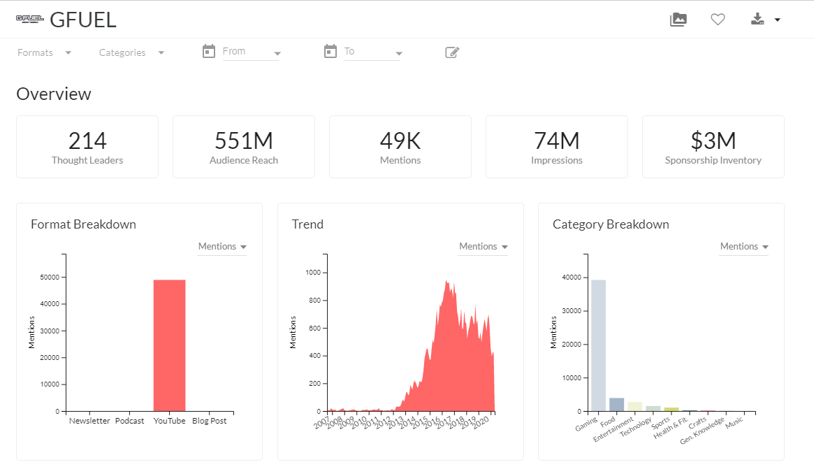Open the 74M Impressions card
The height and width of the screenshot is (476, 814).
click(x=556, y=147)
